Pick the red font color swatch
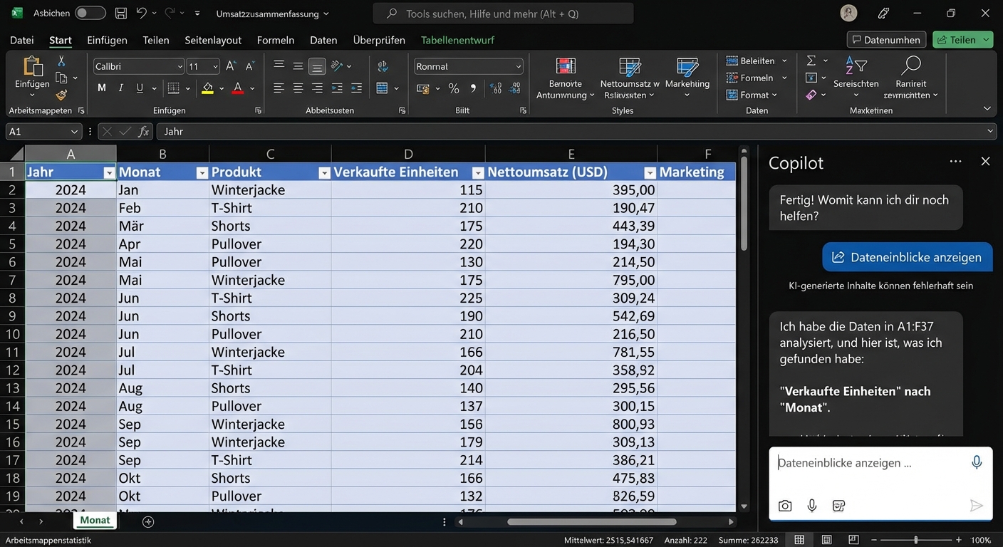This screenshot has width=1003, height=547. [237, 92]
